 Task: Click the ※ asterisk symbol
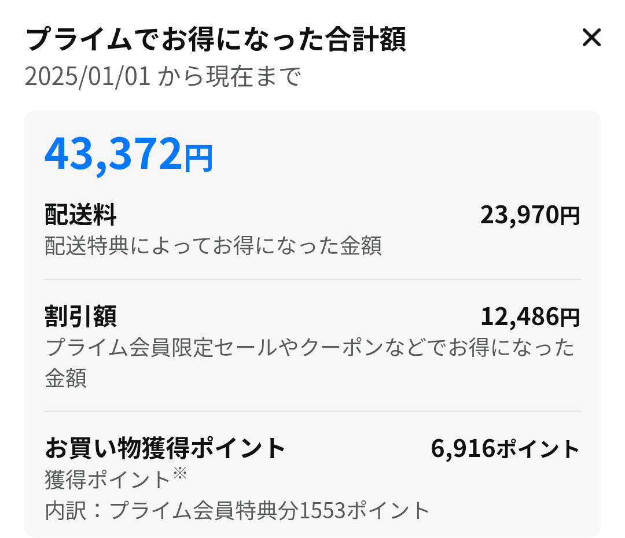pyautogui.click(x=179, y=473)
